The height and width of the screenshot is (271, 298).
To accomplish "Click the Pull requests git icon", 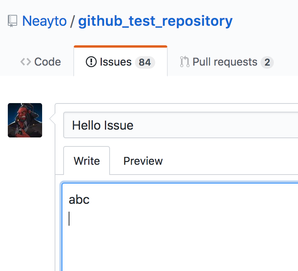I will coord(184,62).
